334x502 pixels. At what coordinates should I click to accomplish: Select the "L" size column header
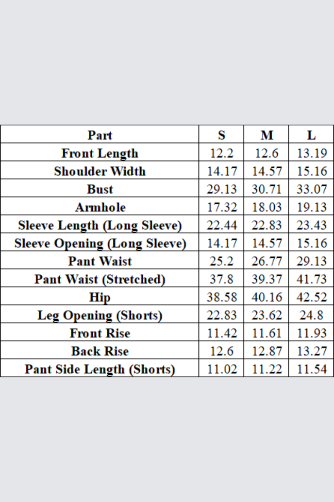pos(311,135)
